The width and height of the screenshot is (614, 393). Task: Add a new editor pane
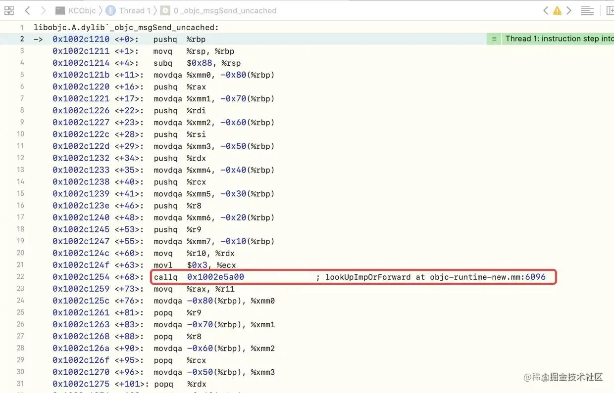(610, 10)
